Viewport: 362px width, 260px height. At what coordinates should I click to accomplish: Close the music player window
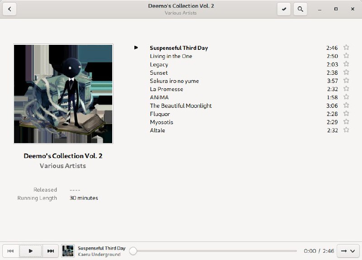(x=352, y=9)
